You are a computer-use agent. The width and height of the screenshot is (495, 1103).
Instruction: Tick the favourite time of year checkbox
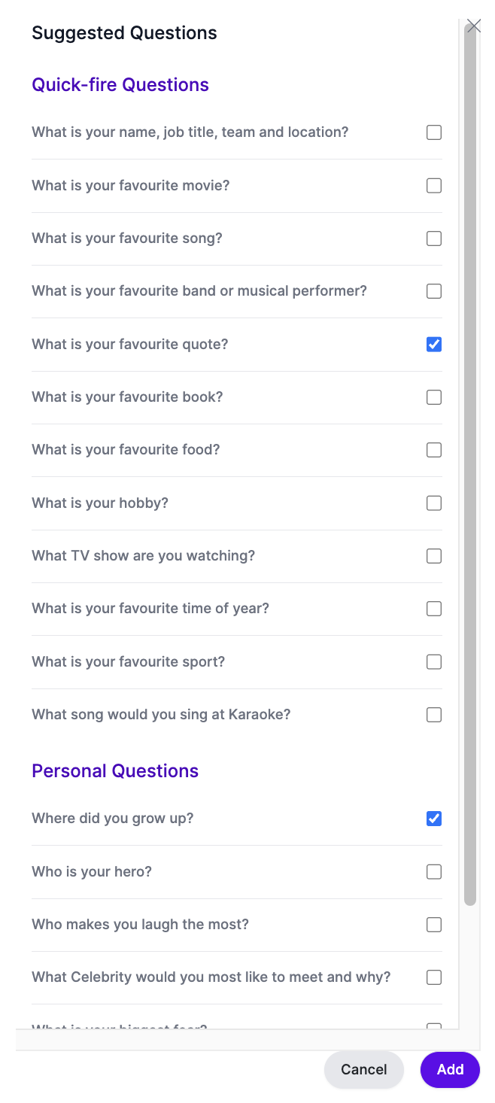point(434,609)
